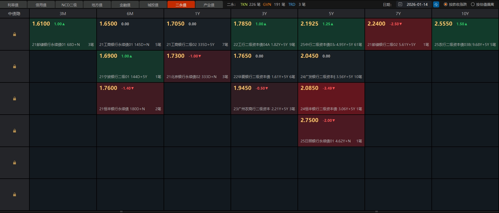Click the 10Y maturity column header
This screenshot has width=499, height=213.
click(x=465, y=14)
